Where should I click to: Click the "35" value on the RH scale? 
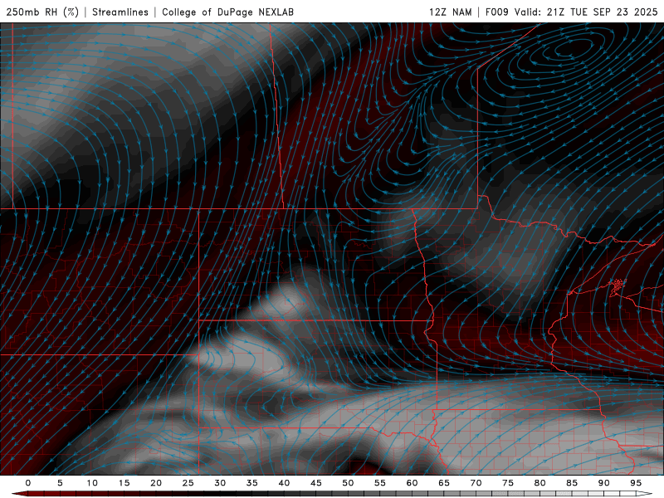[x=252, y=483]
